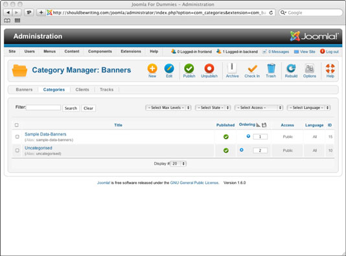Check the Sample Data-Banners row checkbox
This screenshot has width=346, height=256.
click(17, 137)
